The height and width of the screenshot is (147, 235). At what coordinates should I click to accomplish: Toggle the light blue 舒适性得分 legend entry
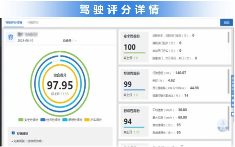[x=73, y=120]
